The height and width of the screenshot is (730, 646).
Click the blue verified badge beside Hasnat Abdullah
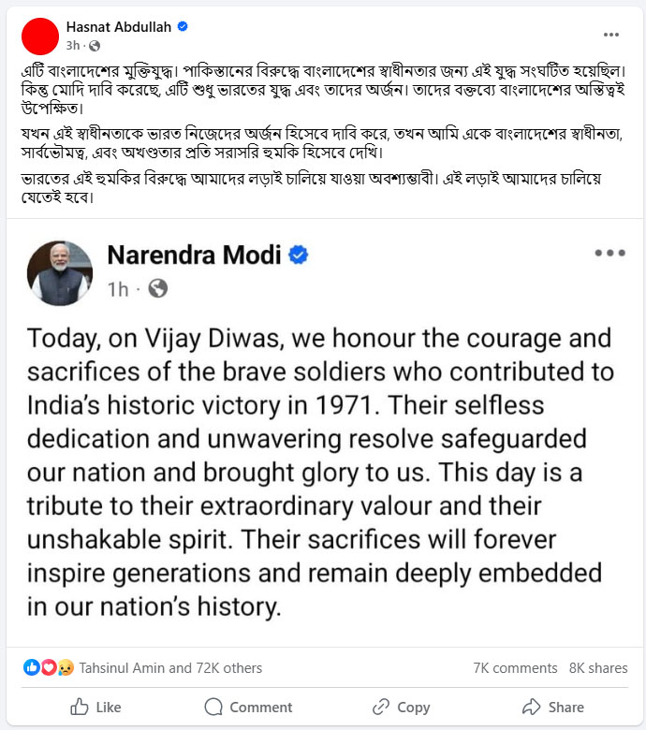click(183, 27)
